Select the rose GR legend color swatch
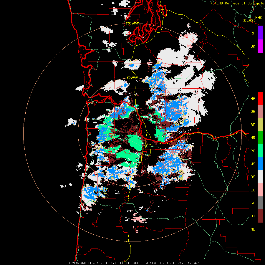This screenshot has width=265, height=265. [260, 112]
